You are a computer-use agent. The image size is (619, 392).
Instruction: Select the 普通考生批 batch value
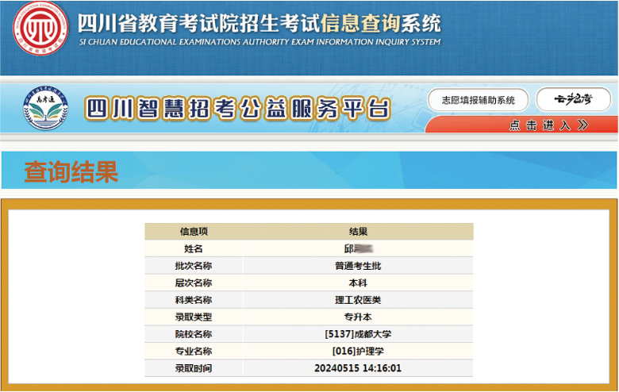point(358,266)
